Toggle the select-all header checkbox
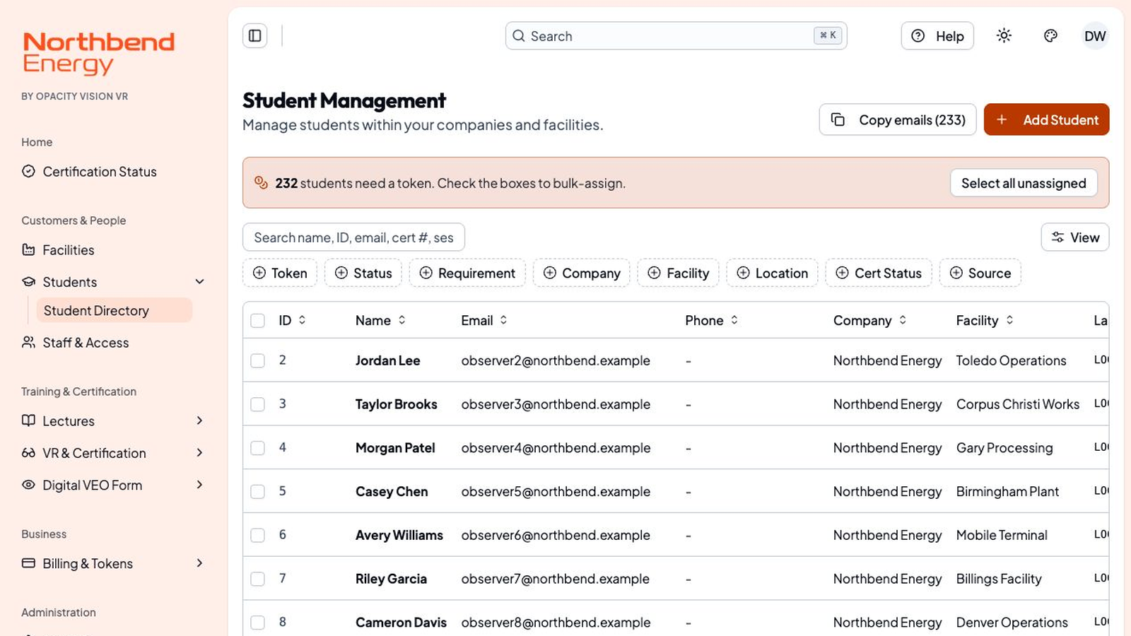1131x636 pixels. [258, 321]
